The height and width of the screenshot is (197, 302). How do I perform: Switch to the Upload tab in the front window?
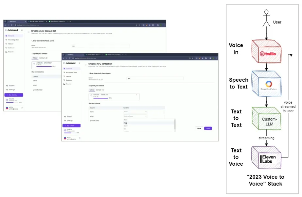coord(92,90)
